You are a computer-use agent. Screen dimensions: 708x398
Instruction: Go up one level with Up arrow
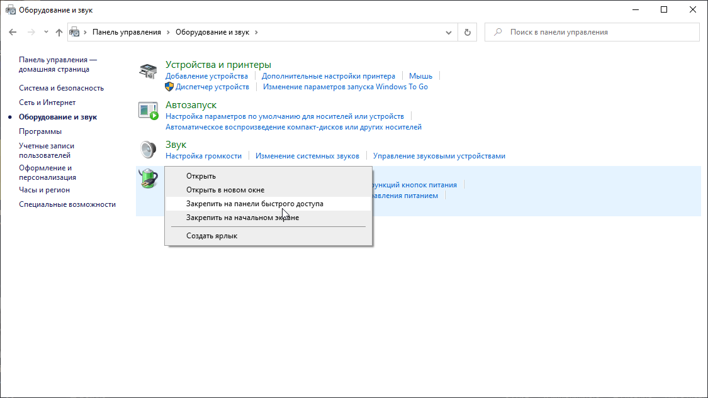59,32
